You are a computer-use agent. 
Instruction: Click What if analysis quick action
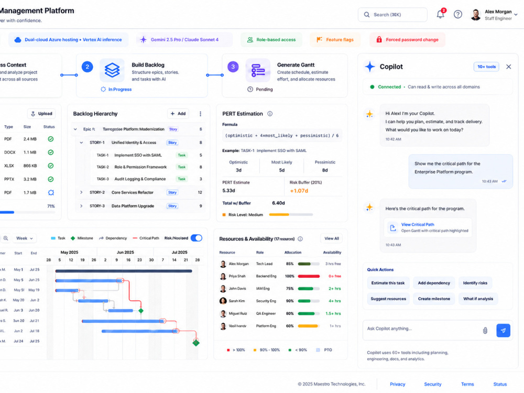[478, 299]
